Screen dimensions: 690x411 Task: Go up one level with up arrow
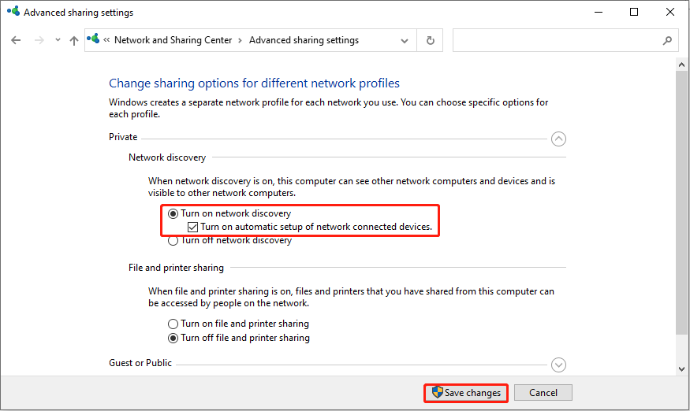pos(74,40)
